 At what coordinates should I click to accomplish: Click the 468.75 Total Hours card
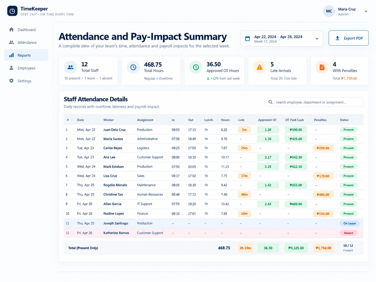151,71
